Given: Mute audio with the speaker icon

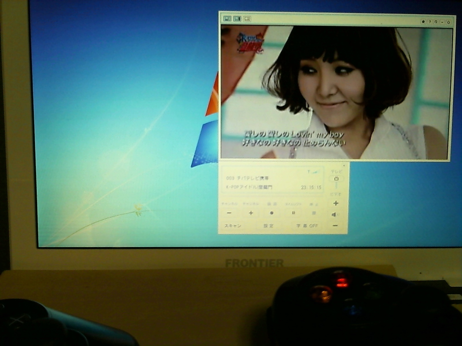Looking at the screenshot, I should [335, 215].
